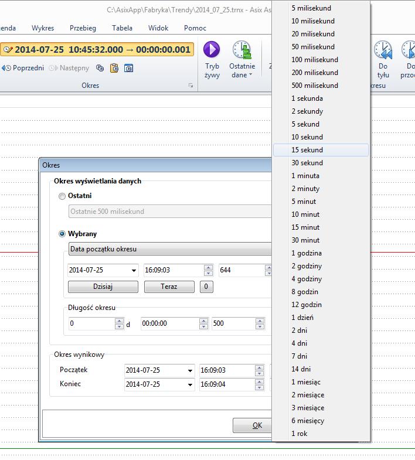Click the yellow period date range field
The image size is (415, 460).
tap(97, 49)
